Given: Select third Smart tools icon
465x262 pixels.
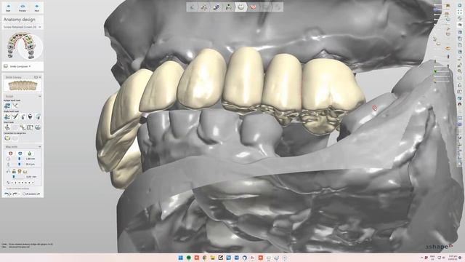Looking at the screenshot, I should point(23,127).
